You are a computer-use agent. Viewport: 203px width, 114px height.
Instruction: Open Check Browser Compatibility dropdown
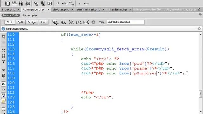[x=86, y=22]
